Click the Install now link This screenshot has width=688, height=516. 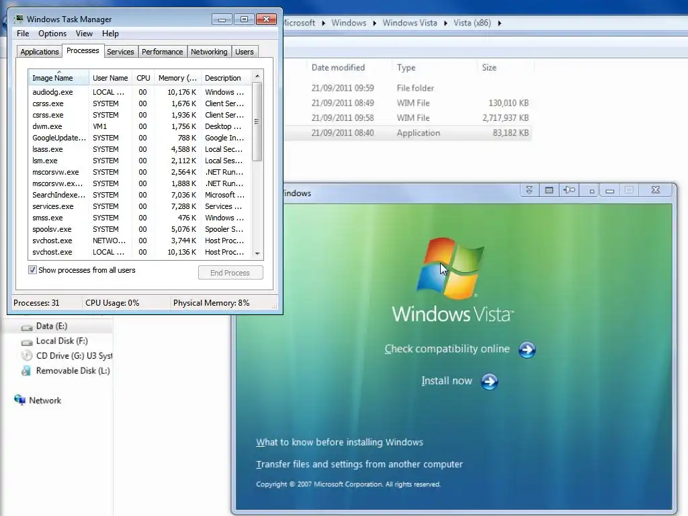pos(447,381)
